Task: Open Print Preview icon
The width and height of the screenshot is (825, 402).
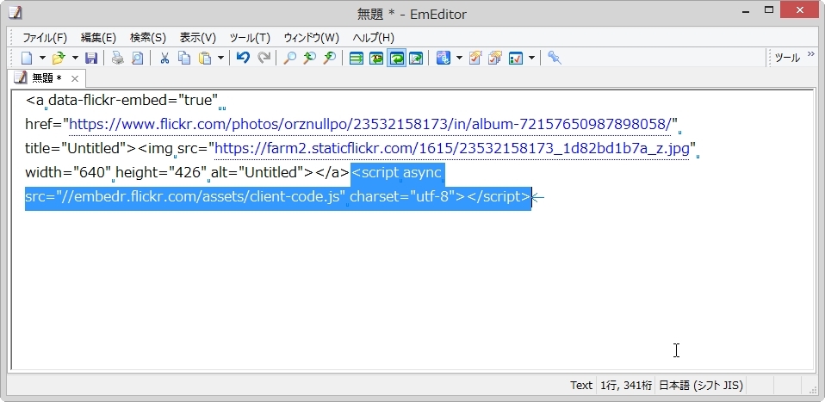Action: pos(137,58)
